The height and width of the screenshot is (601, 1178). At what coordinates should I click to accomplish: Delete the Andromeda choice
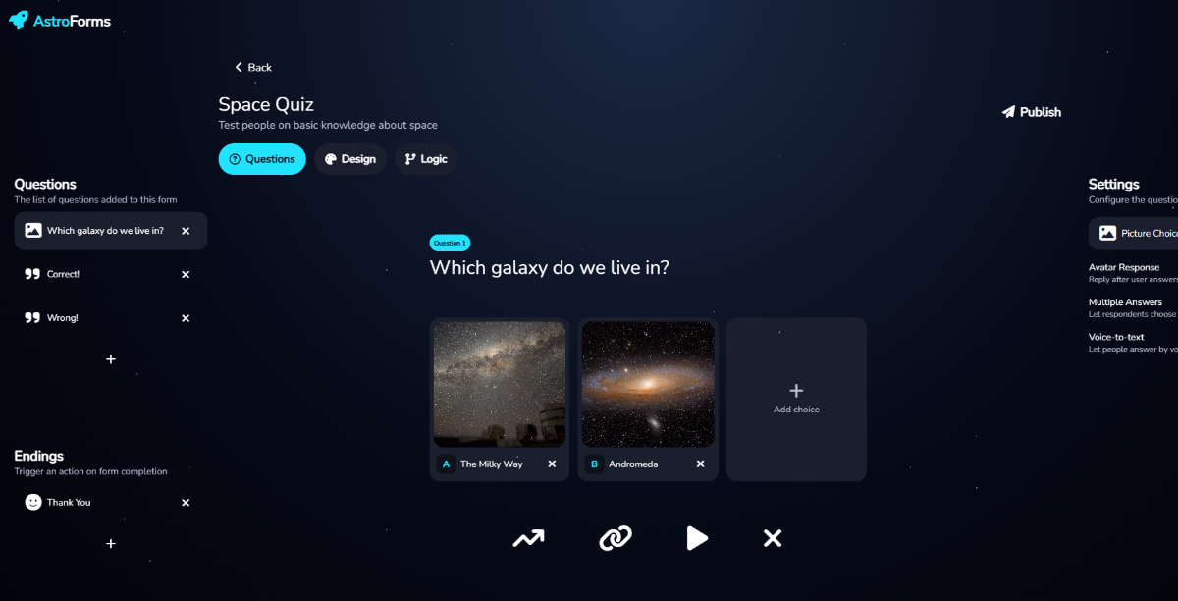(x=700, y=464)
